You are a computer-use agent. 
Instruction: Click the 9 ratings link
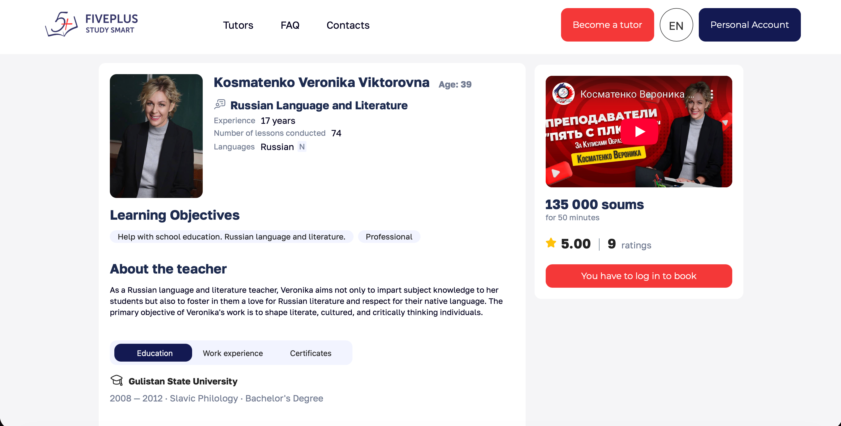click(x=629, y=245)
